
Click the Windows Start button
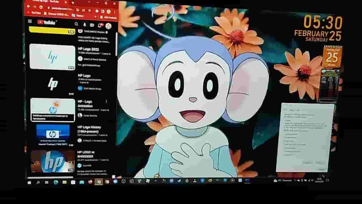pyautogui.click(x=29, y=183)
